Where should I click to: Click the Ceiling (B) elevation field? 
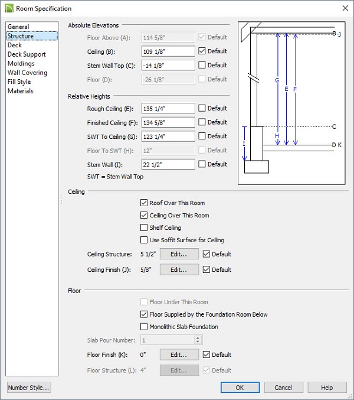[168, 51]
